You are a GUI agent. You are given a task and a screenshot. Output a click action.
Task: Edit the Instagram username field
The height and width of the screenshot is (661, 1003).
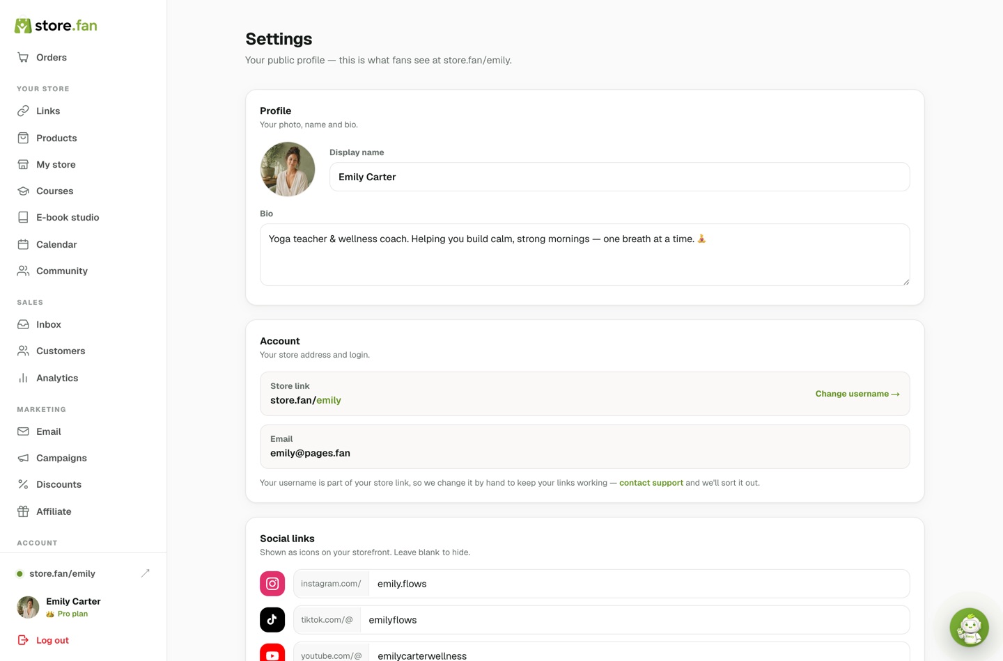[639, 584]
